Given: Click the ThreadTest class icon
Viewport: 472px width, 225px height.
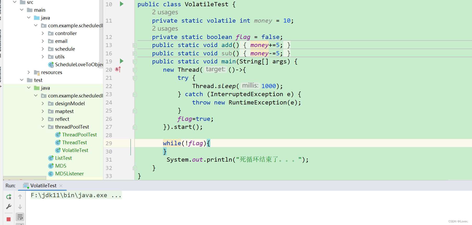Looking at the screenshot, I should [58, 142].
